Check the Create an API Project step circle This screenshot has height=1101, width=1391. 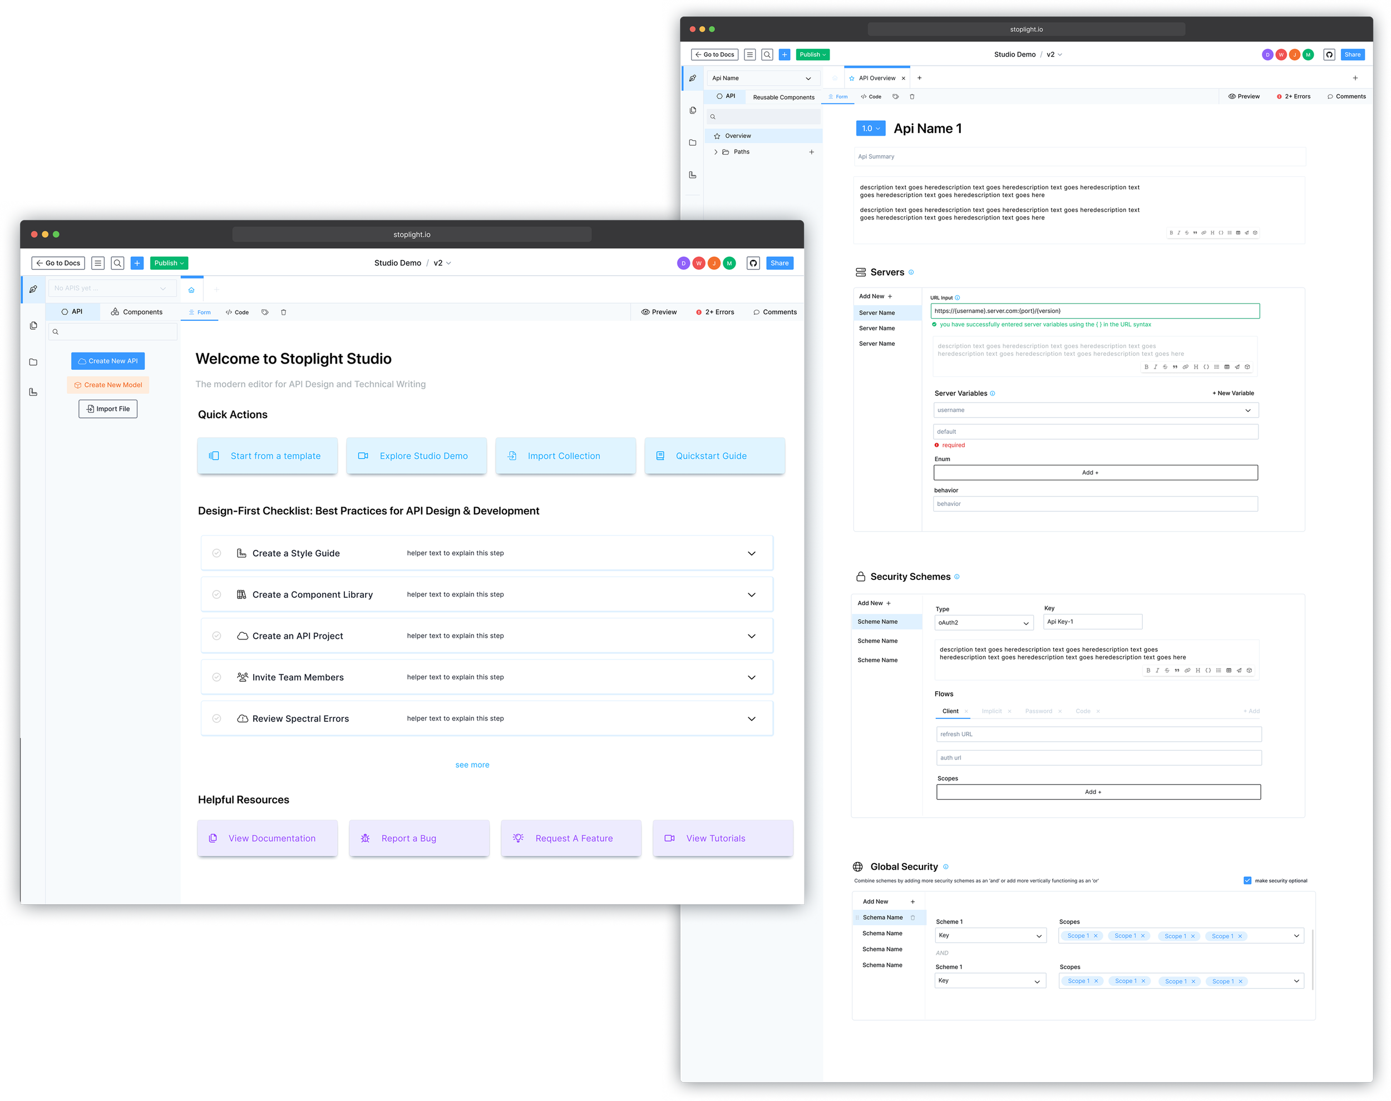click(x=216, y=636)
